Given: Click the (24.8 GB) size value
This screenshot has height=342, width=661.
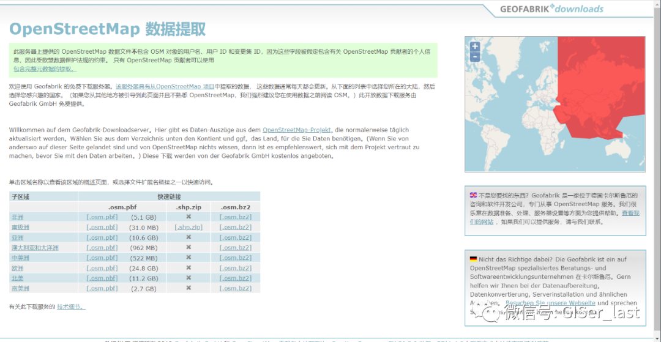Looking at the screenshot, I should [x=143, y=269].
